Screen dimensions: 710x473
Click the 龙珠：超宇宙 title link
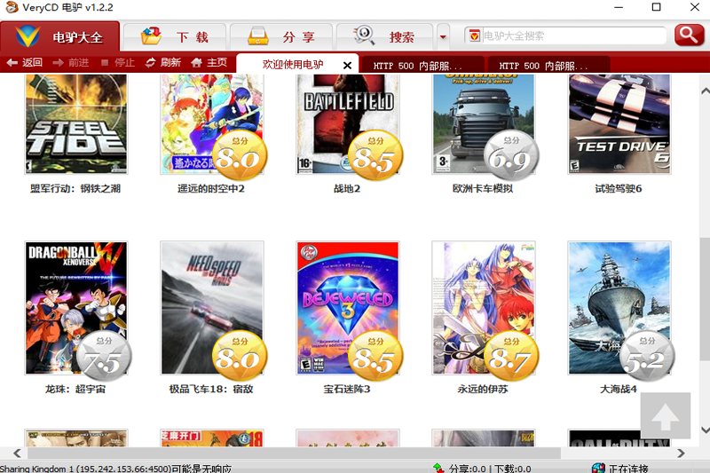point(75,390)
